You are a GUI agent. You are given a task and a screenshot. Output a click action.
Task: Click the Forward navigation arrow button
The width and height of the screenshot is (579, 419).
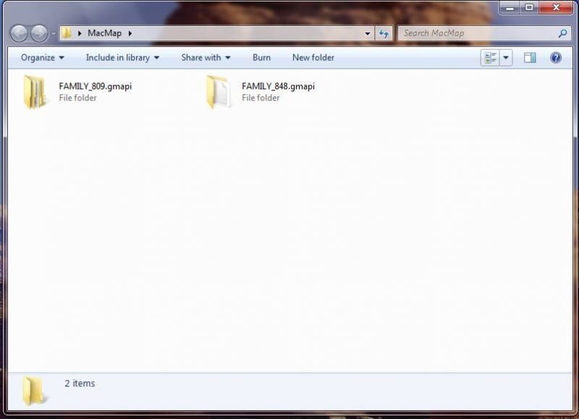(39, 33)
